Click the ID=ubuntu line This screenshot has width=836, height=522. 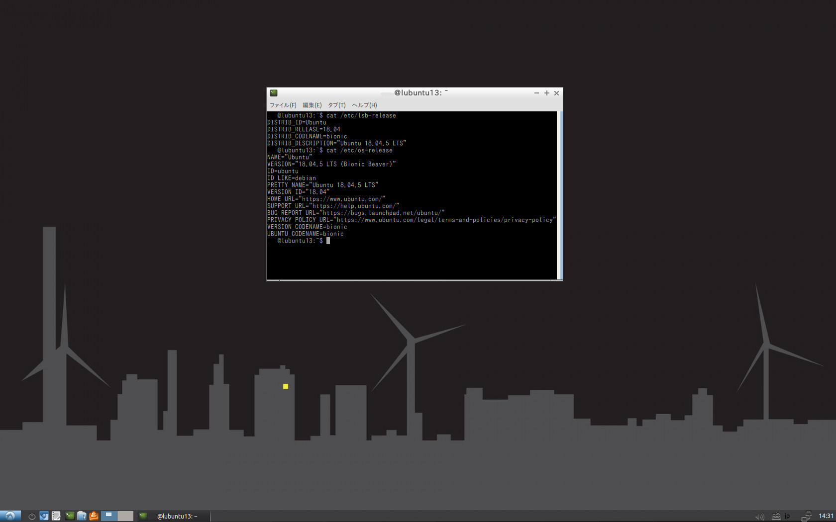click(283, 171)
